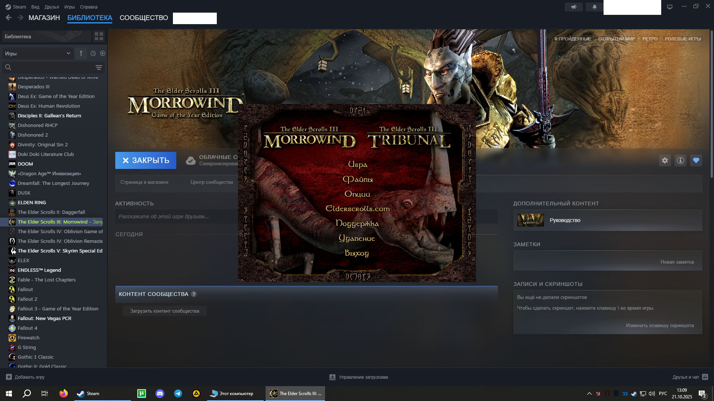Open the Вид menu

35,7
